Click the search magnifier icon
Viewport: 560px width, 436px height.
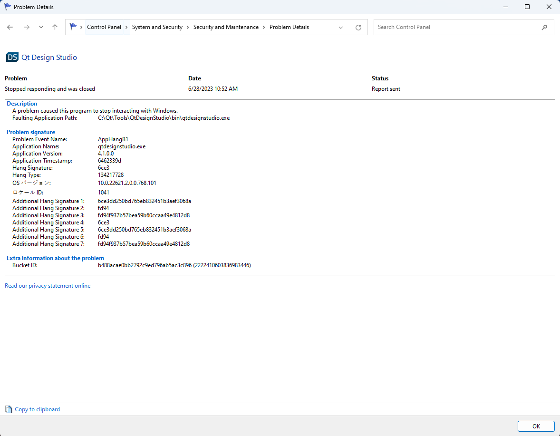coord(544,27)
